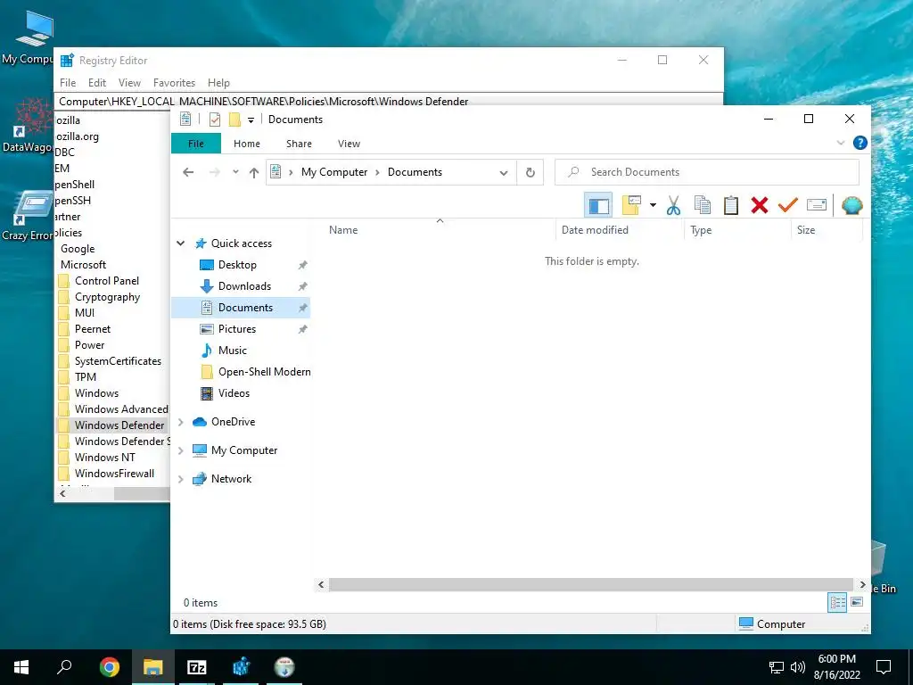The height and width of the screenshot is (685, 913).
Task: Open the Share ribbon tab
Action: pyautogui.click(x=299, y=144)
